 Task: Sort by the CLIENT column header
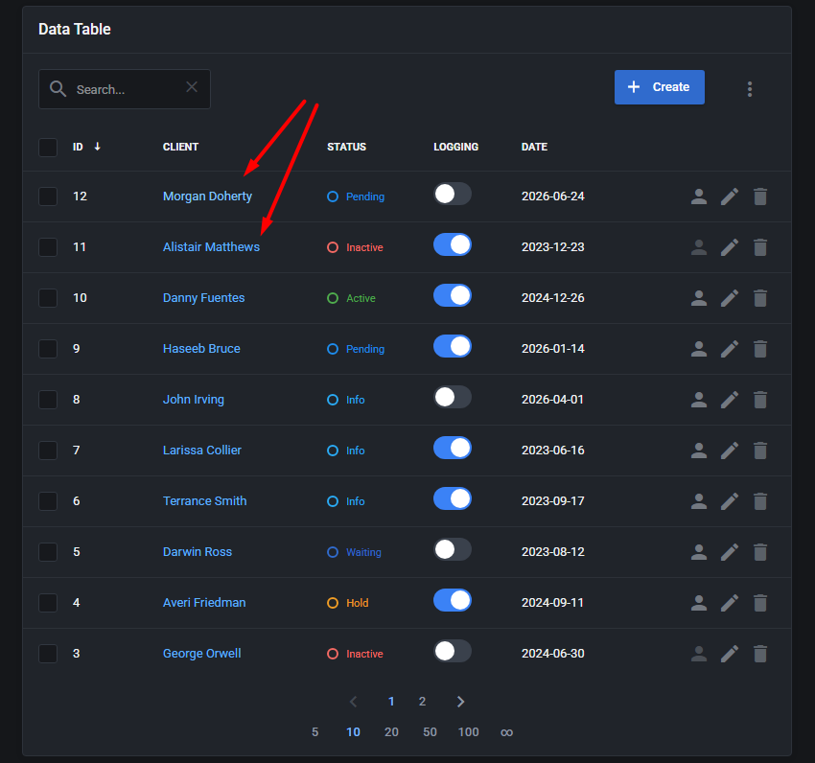[x=180, y=147]
